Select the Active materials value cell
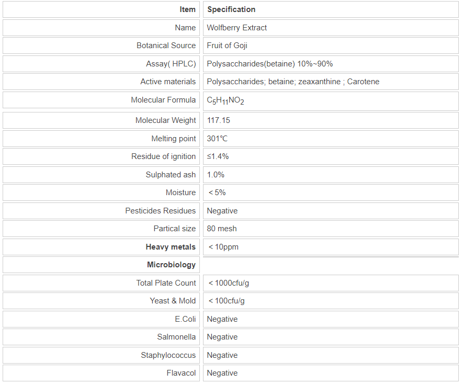Image resolution: width=463 pixels, height=384 pixels. [293, 82]
